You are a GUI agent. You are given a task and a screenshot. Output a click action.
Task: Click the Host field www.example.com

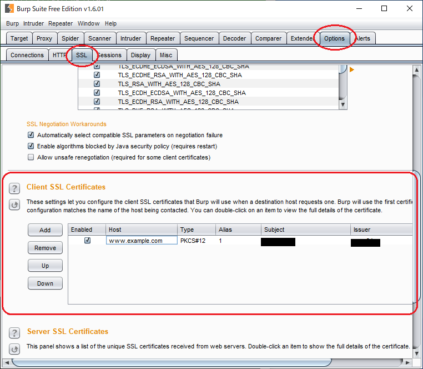142,241
